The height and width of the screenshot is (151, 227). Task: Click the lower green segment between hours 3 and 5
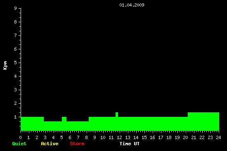(53, 126)
